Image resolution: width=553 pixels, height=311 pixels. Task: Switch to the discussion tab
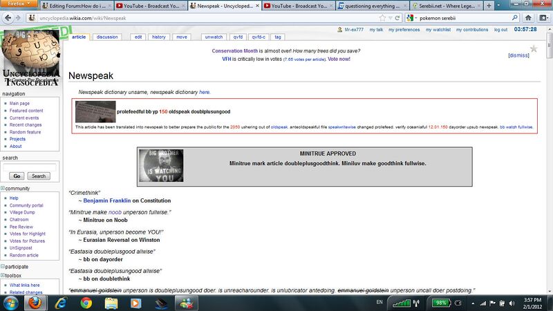[x=107, y=37]
